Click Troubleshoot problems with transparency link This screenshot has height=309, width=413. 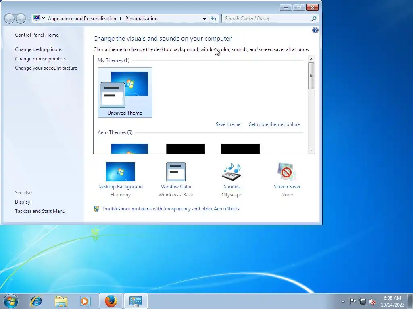(x=171, y=209)
